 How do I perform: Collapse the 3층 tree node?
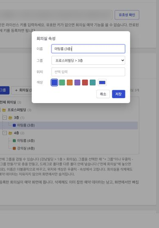[x=5, y=118]
